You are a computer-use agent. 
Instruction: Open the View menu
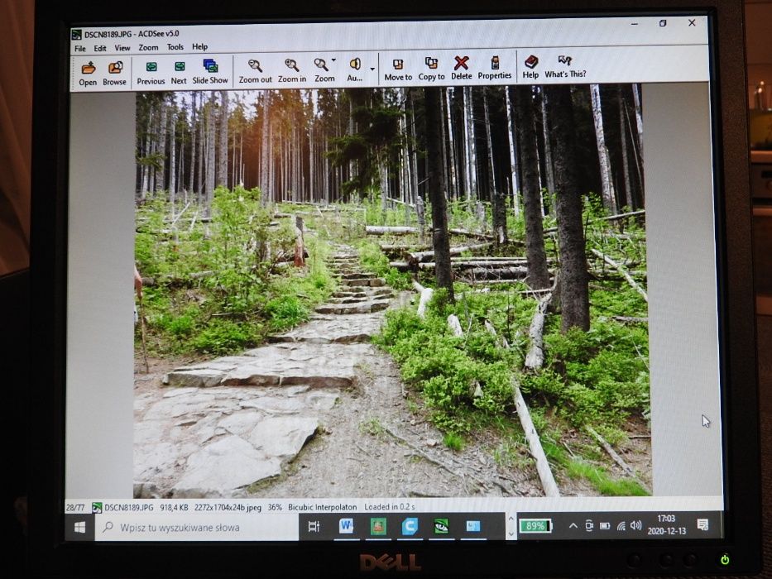[122, 48]
